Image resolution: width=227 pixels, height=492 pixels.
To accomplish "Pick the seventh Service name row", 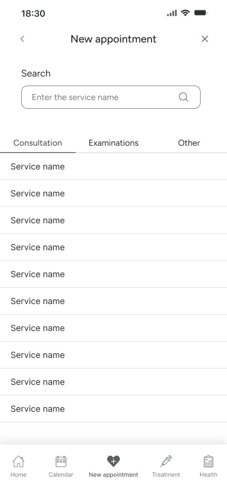I will tap(113, 328).
